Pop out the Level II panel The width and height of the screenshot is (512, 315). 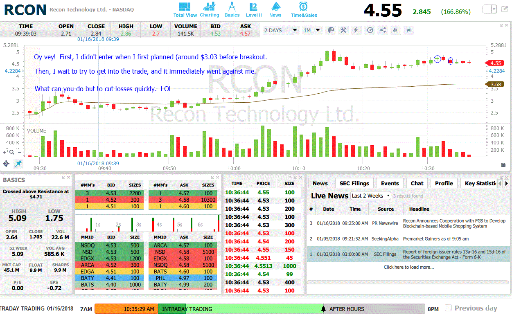click(x=212, y=177)
